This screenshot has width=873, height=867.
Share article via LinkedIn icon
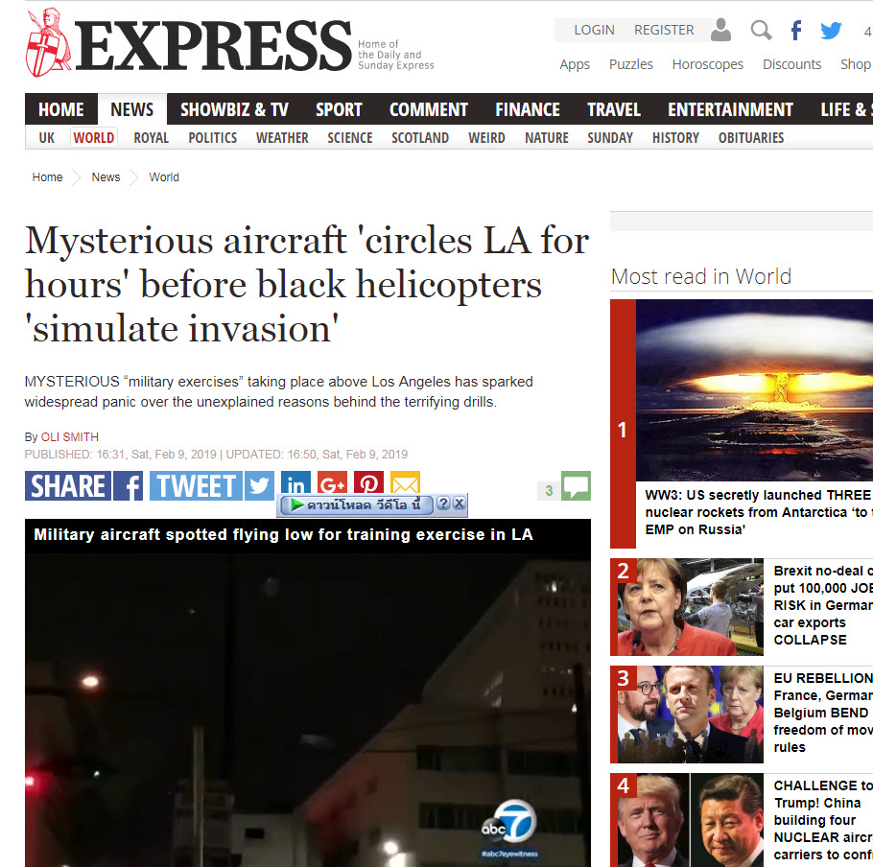[x=295, y=481]
